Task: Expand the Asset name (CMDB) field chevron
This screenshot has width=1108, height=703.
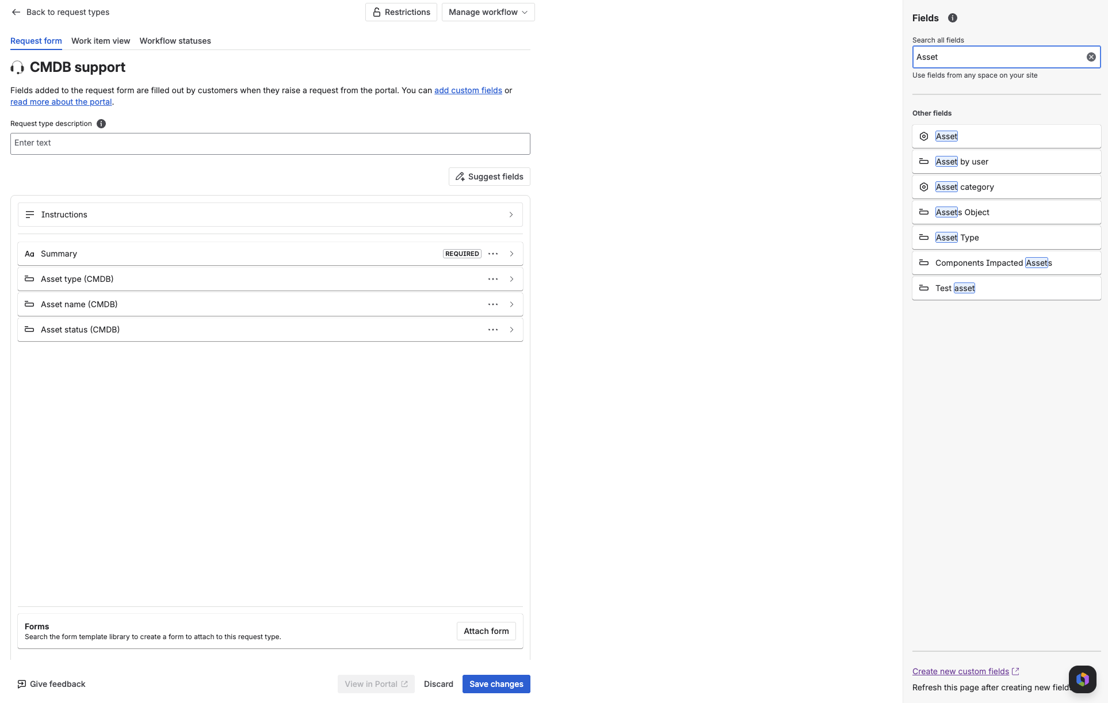Action: click(x=511, y=304)
